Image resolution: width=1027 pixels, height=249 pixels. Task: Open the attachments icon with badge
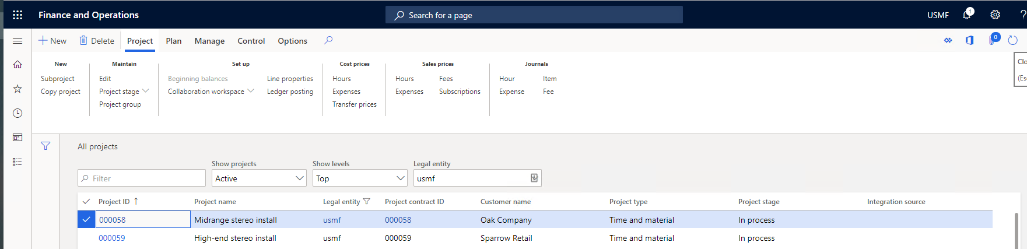pyautogui.click(x=993, y=40)
